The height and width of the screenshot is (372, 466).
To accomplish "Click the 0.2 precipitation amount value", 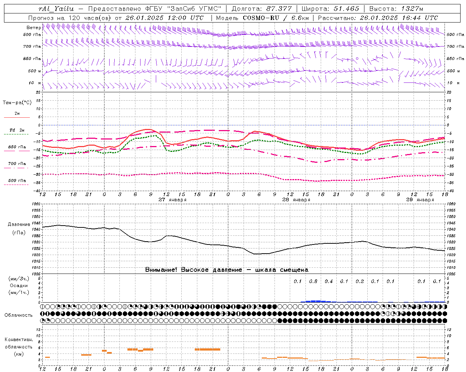I will 360,281.
